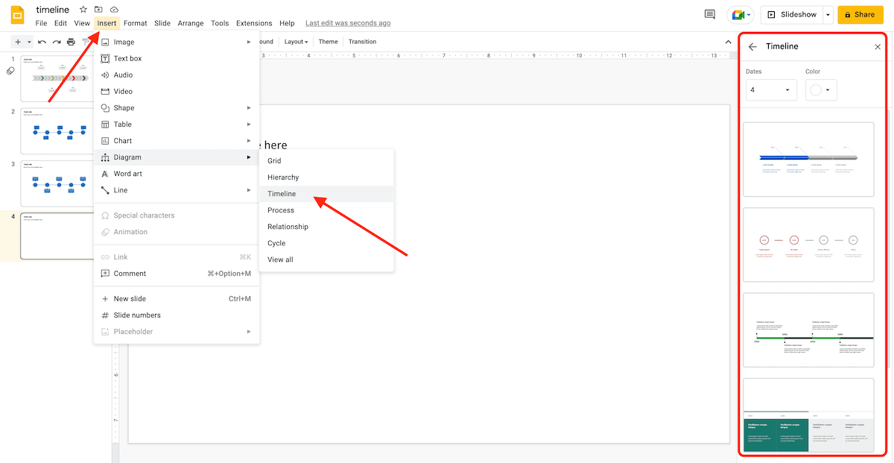Open the Layout dropdown
Screen dimensions: 894x463
coord(295,41)
